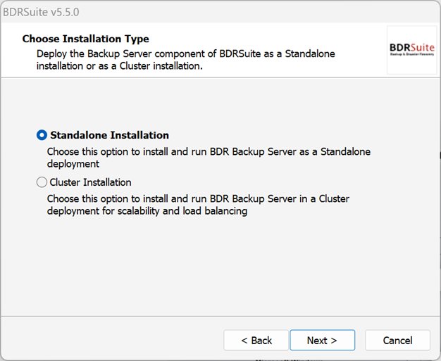The width and height of the screenshot is (441, 361).
Task: Return to previous page with < Back
Action: [256, 340]
